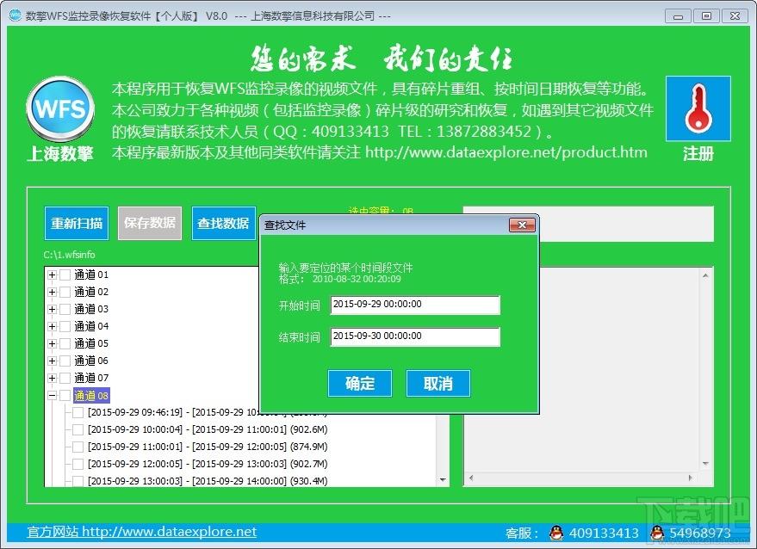Collapse the 通道 08 tree node
Viewport: 757px width, 549px height.
(x=53, y=396)
